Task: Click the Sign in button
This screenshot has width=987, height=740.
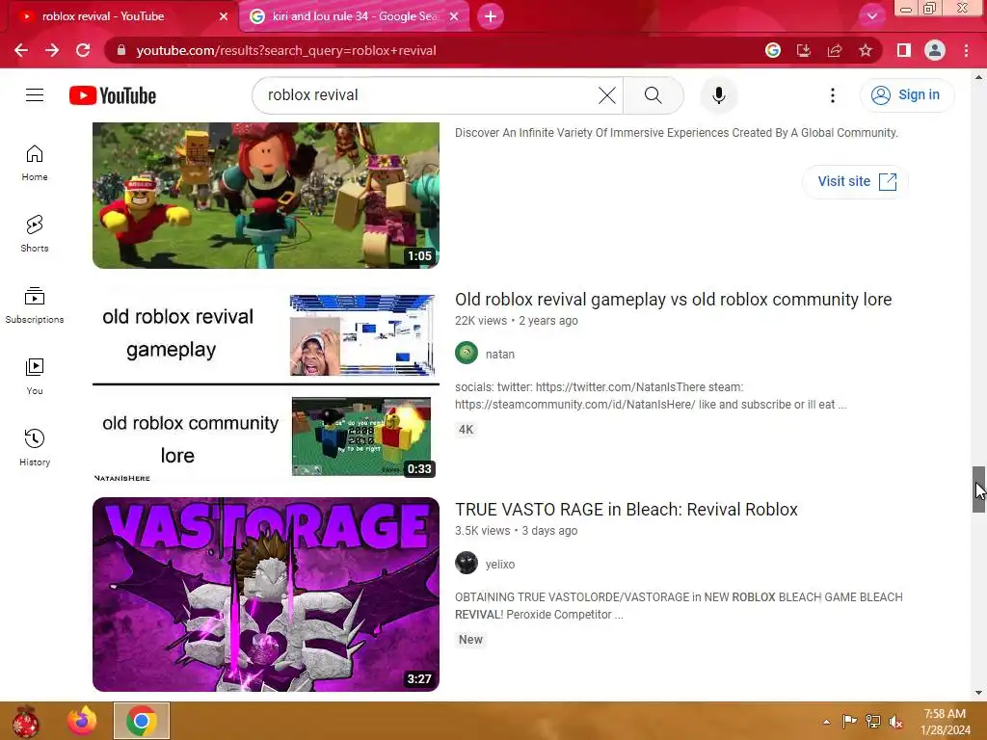Action: pos(906,95)
